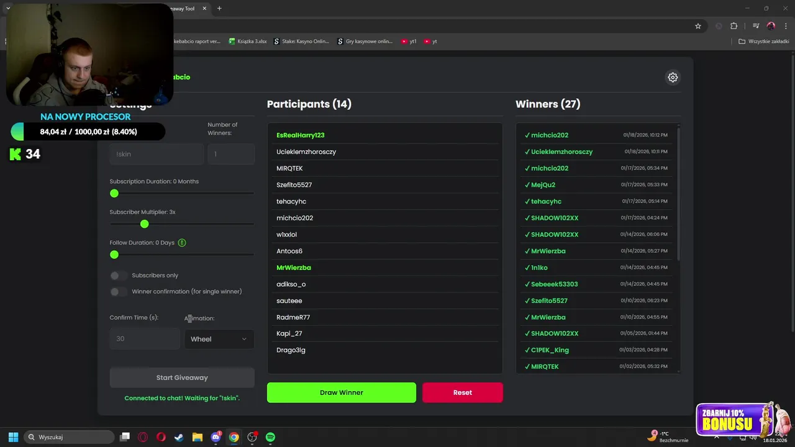The width and height of the screenshot is (795, 447).
Task: Select participant Antoos6
Action: click(384, 251)
